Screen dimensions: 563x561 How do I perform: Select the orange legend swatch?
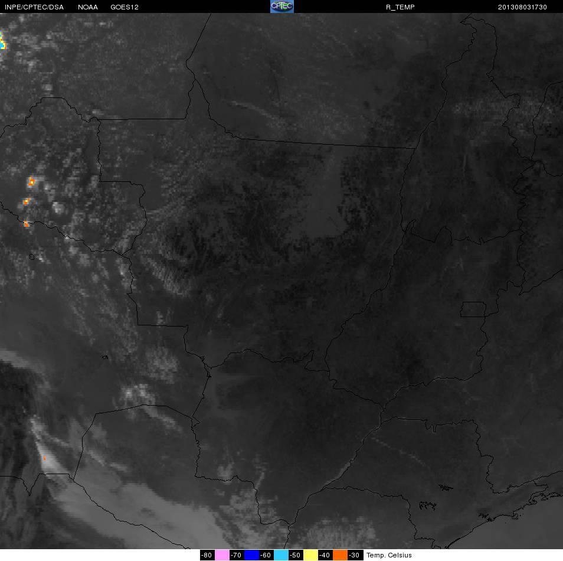(340, 555)
